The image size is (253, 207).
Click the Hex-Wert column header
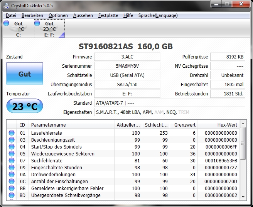click(218, 125)
